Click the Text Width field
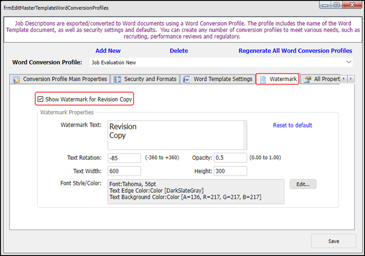The height and width of the screenshot is (256, 365). click(124, 171)
